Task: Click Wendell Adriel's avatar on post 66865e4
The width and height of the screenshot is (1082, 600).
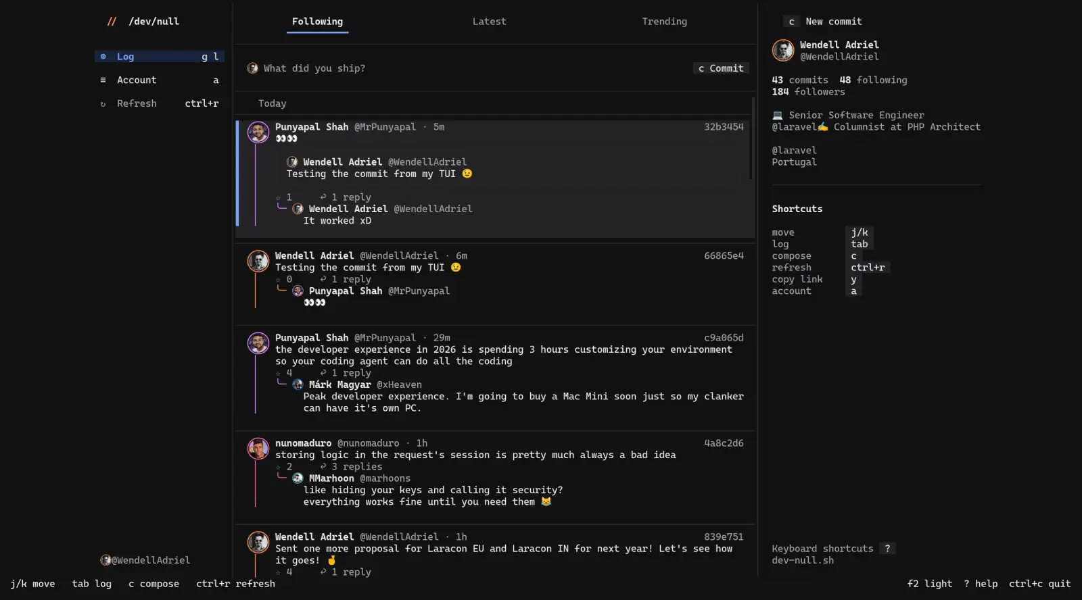Action: [258, 261]
